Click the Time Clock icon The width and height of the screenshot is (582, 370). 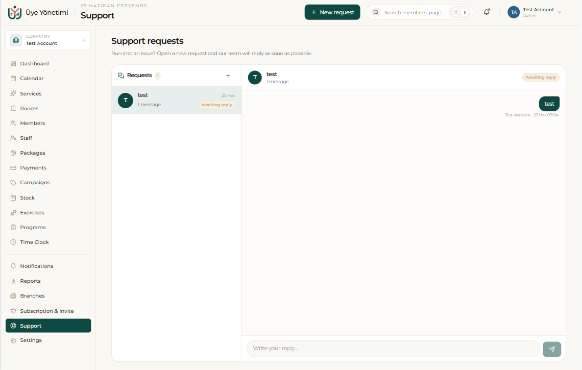13,242
